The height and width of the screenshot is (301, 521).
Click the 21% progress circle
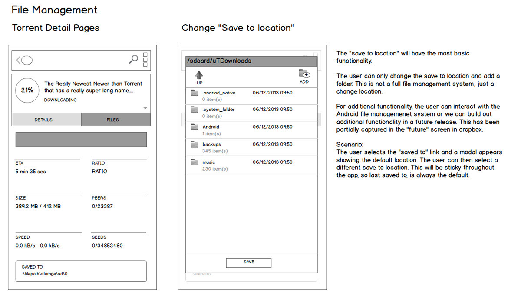click(x=28, y=91)
